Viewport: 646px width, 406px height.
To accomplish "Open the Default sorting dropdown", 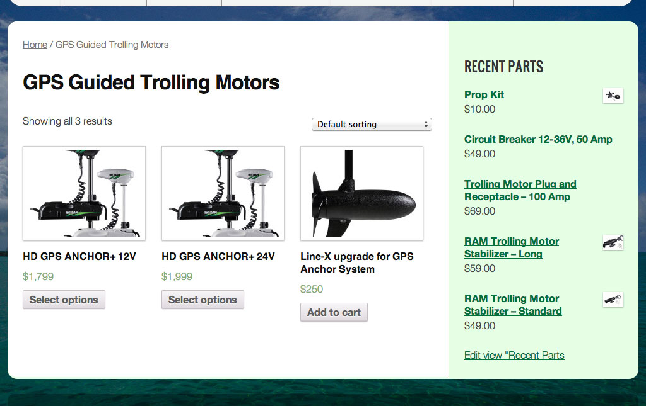I will pos(372,124).
